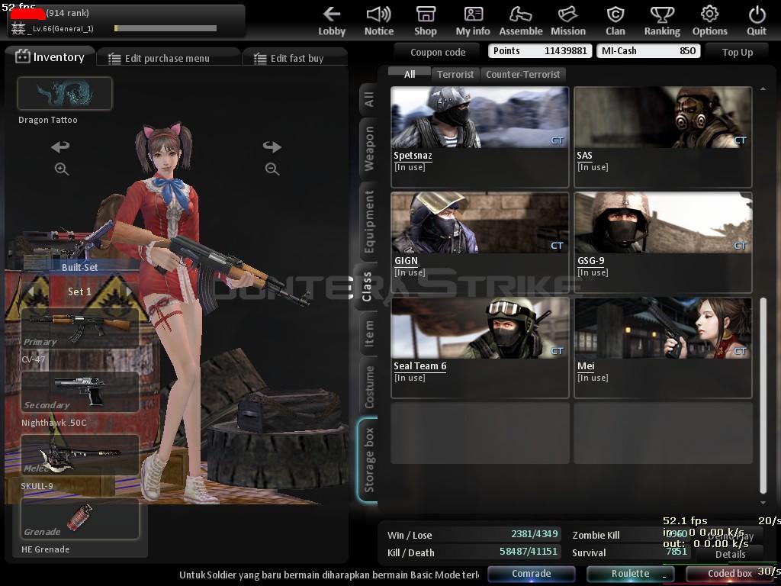781x586 pixels.
Task: Select the GSG-9 class card
Action: (663, 242)
